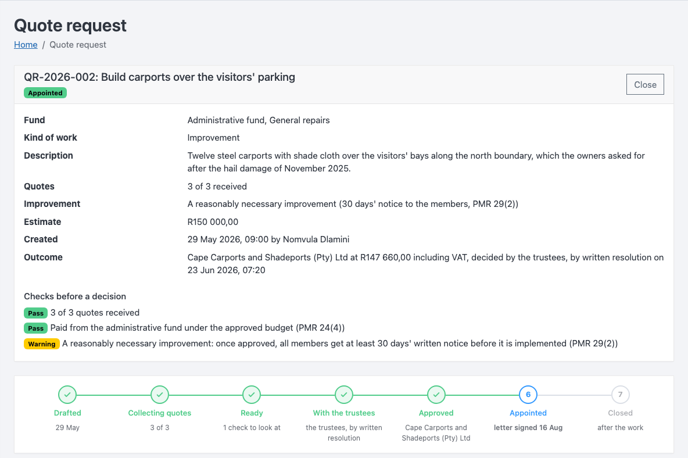Click the estimate value 'R150 000,00'
This screenshot has height=458, width=688.
point(213,222)
